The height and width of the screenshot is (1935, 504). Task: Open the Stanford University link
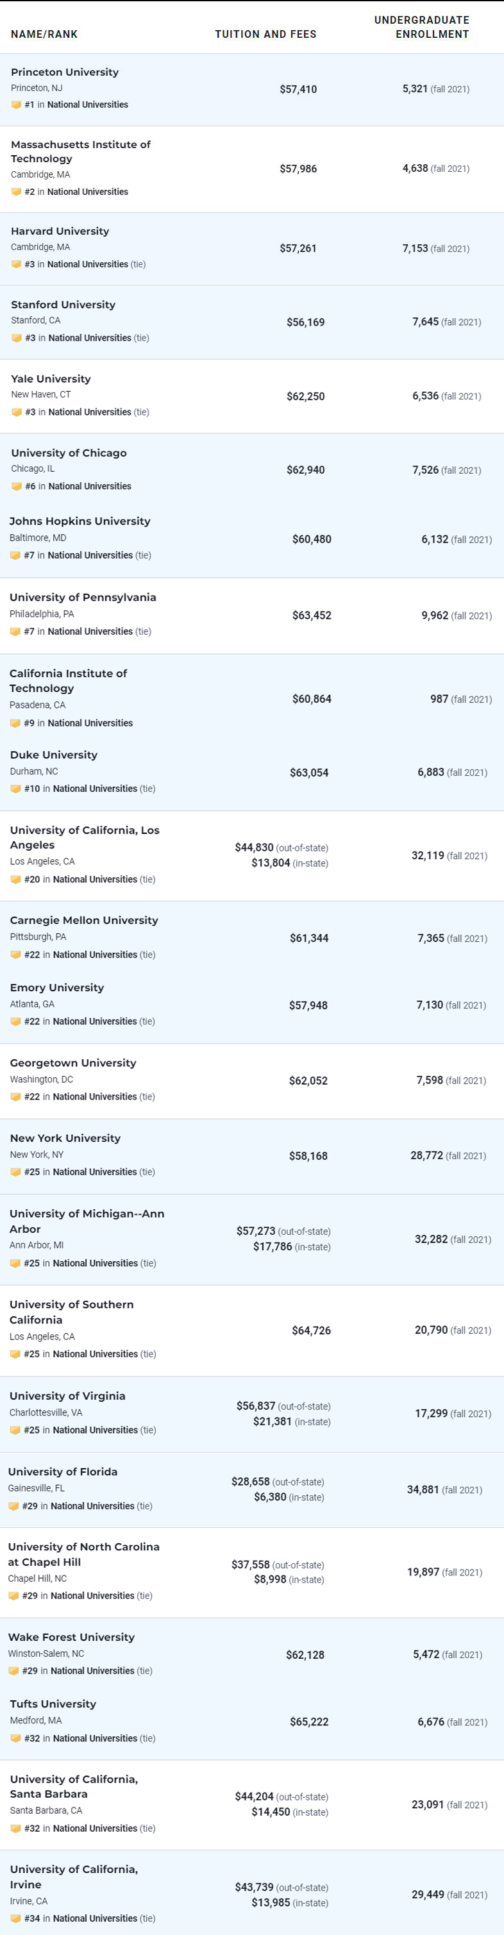[63, 305]
